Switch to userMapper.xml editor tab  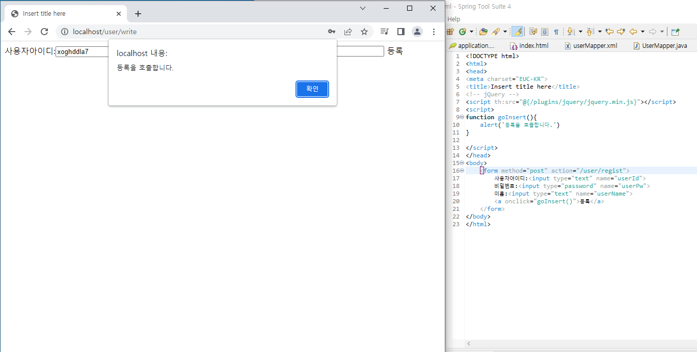(x=591, y=45)
